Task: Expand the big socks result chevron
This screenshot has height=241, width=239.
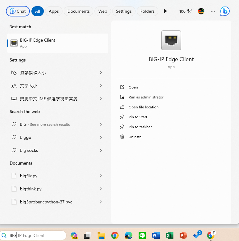Action: pos(101,150)
